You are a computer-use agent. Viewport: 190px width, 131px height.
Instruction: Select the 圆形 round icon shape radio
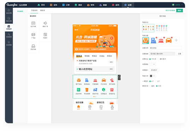[150, 86]
